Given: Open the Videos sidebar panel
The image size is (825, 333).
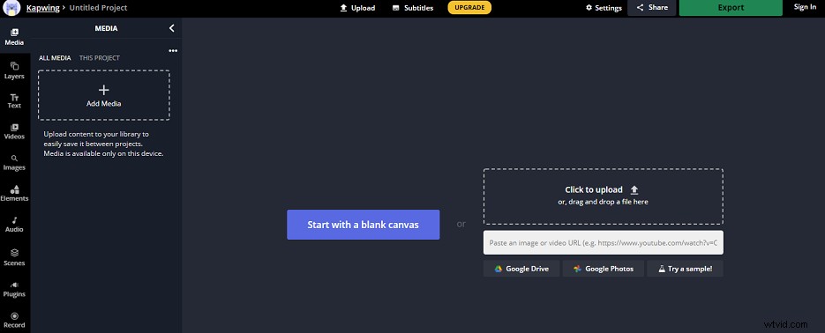Looking at the screenshot, I should (14, 131).
